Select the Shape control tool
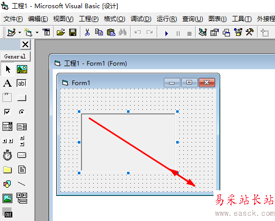 (x=7, y=184)
